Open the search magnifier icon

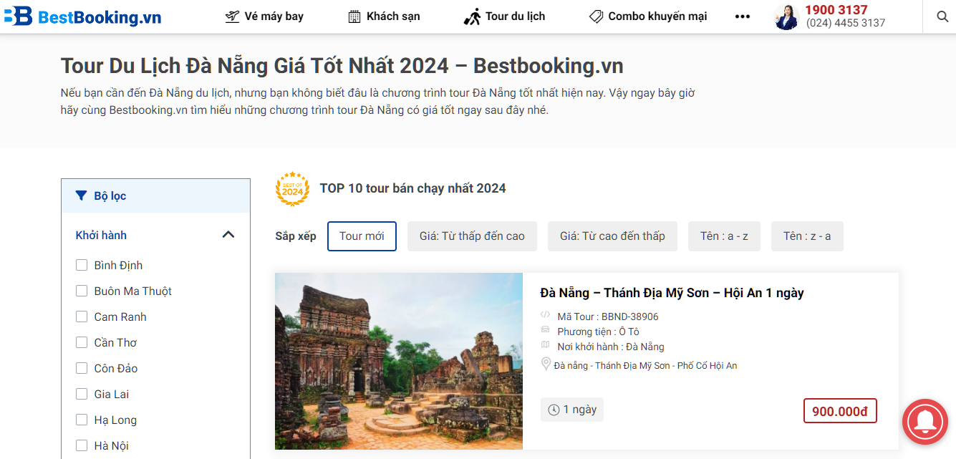942,16
